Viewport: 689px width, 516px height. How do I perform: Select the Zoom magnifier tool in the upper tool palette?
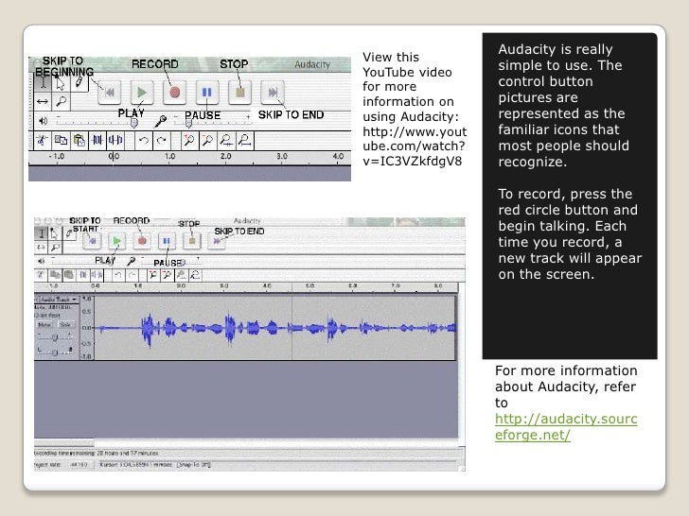[60, 101]
